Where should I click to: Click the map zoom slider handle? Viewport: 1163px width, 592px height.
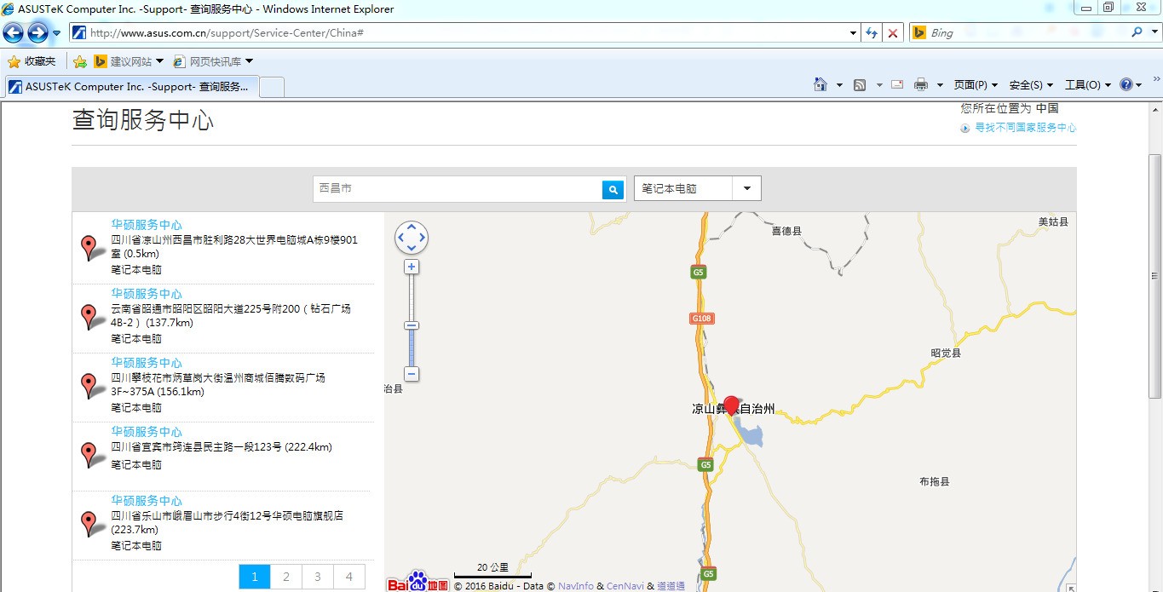click(412, 325)
